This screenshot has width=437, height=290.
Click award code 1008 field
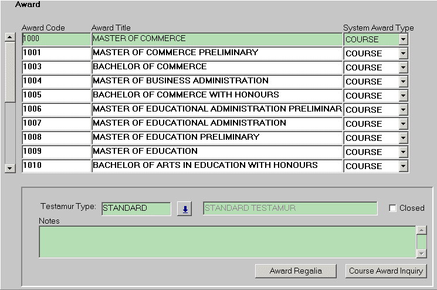[x=56, y=137]
